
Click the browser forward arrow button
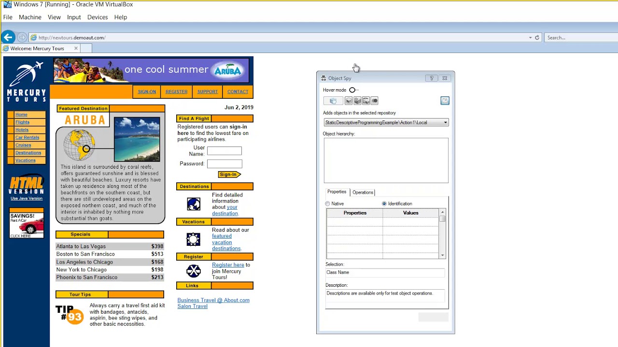[21, 37]
